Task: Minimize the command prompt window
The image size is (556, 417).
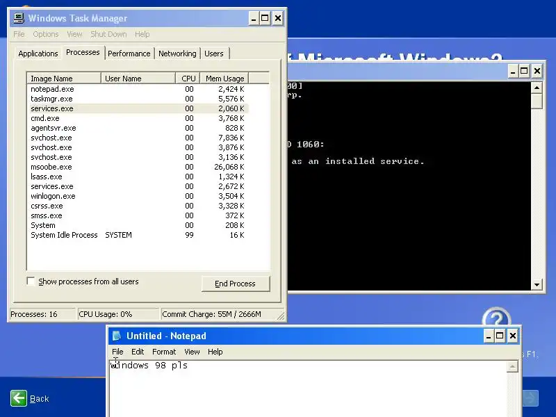Action: 513,72
